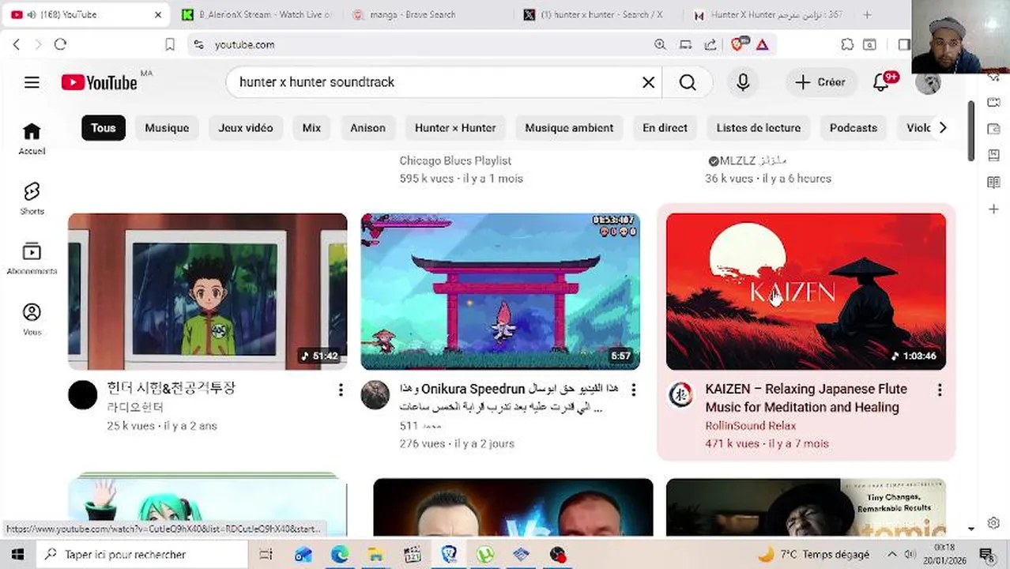Screen dimensions: 1010x569
Task: Click the YouTube logo
Action: point(100,82)
